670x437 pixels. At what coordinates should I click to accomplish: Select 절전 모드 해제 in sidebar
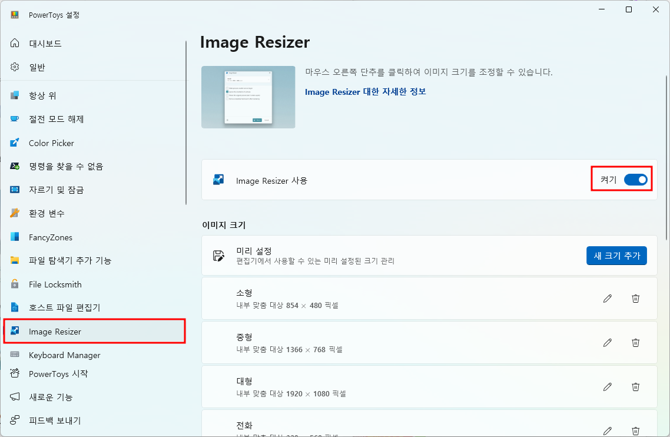[x=94, y=119]
